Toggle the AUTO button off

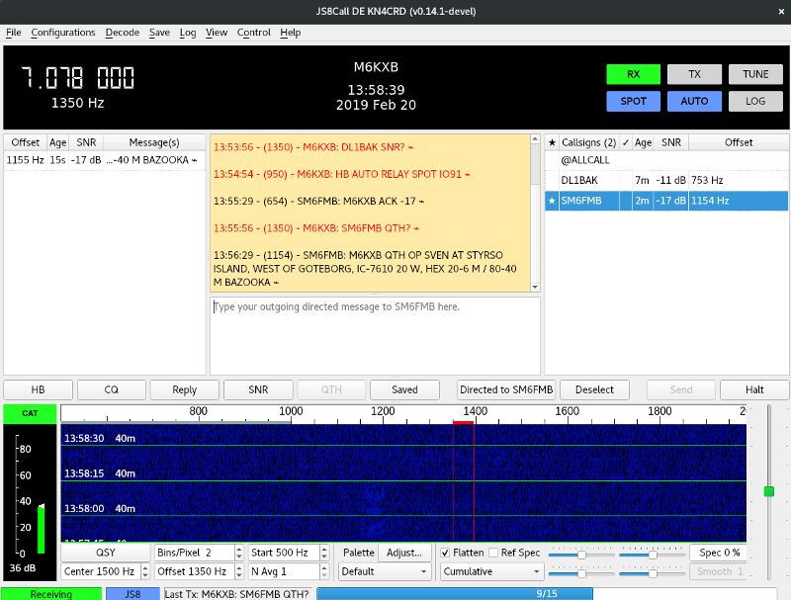coord(694,101)
